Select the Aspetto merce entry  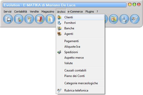[80, 58]
